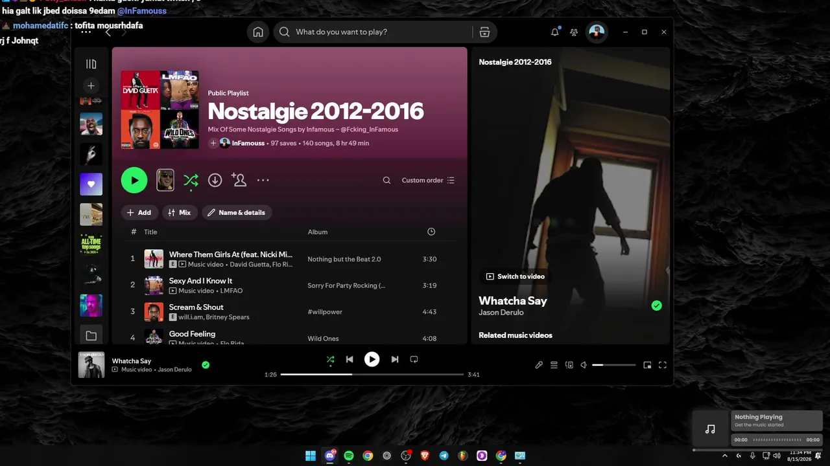Viewport: 830px width, 466px height.
Task: Invite collaborators to playlist
Action: pyautogui.click(x=239, y=180)
